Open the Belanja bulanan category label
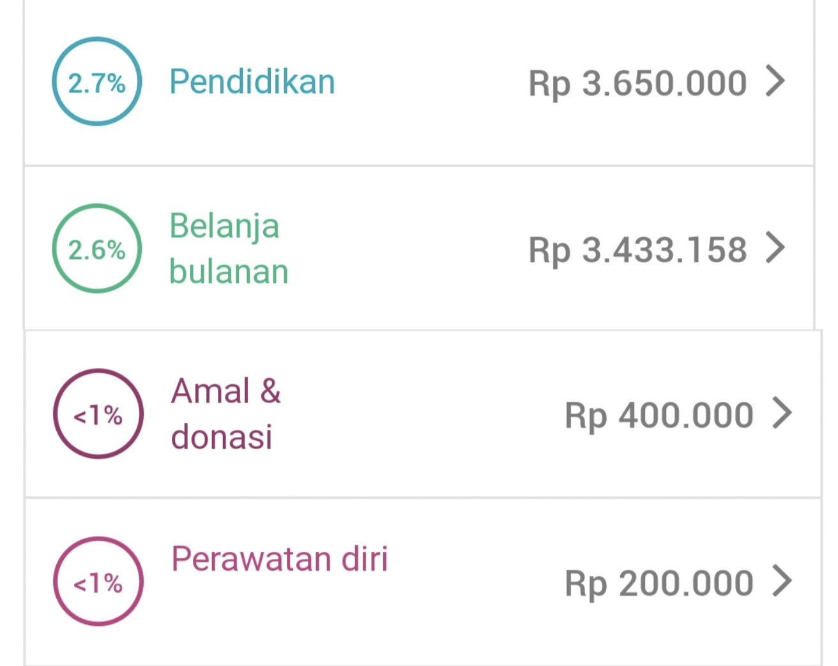 coord(228,248)
